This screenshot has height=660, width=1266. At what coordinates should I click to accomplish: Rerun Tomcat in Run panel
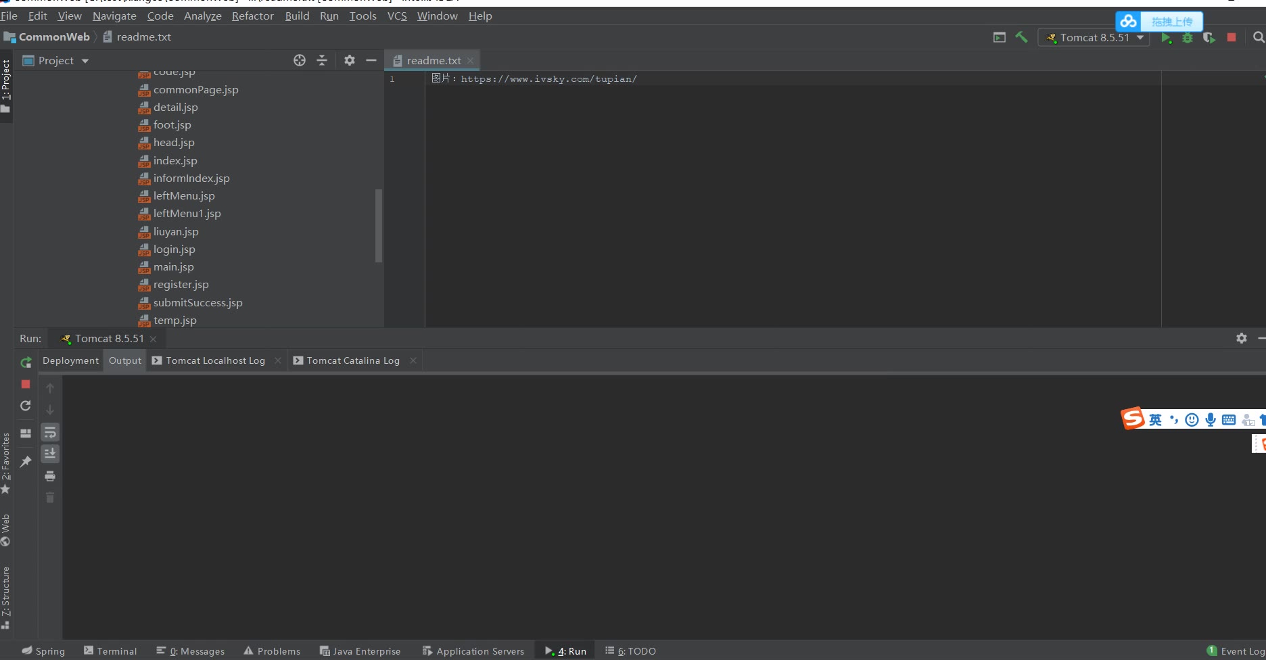(26, 362)
